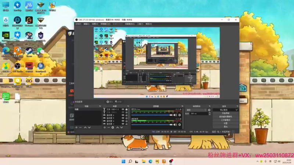
Task: Open the Windows Start menu
Action: pos(123,161)
